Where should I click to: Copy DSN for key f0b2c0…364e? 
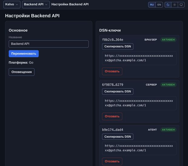pos(118,47)
